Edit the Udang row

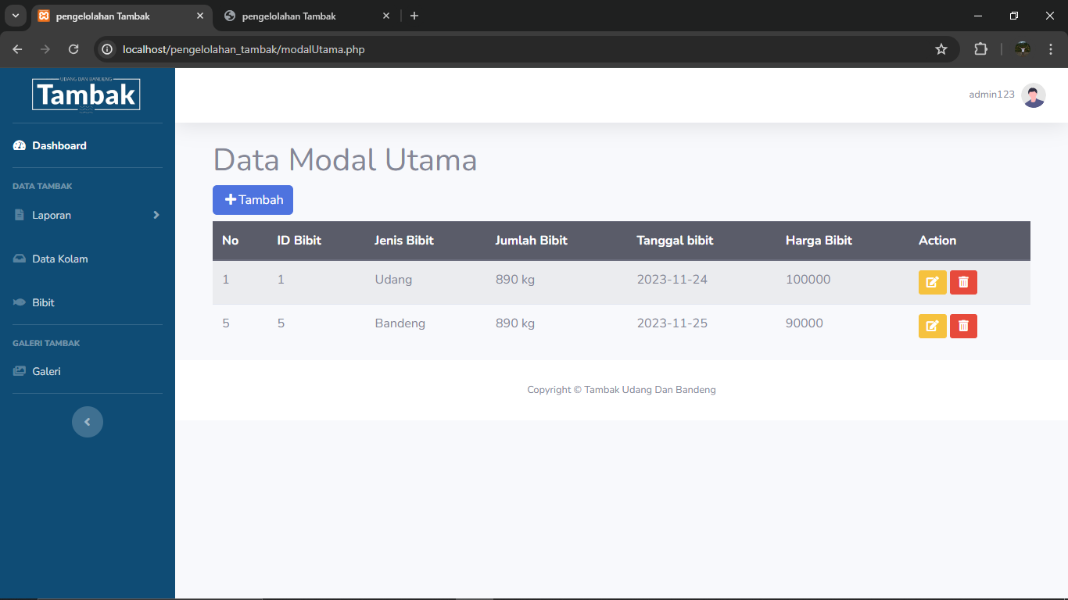click(932, 282)
